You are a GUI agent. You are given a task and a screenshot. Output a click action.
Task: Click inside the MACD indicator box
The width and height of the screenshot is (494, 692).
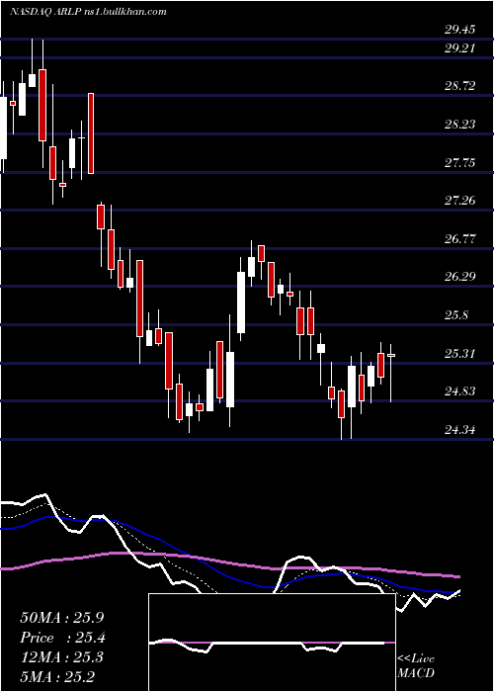[x=272, y=643]
